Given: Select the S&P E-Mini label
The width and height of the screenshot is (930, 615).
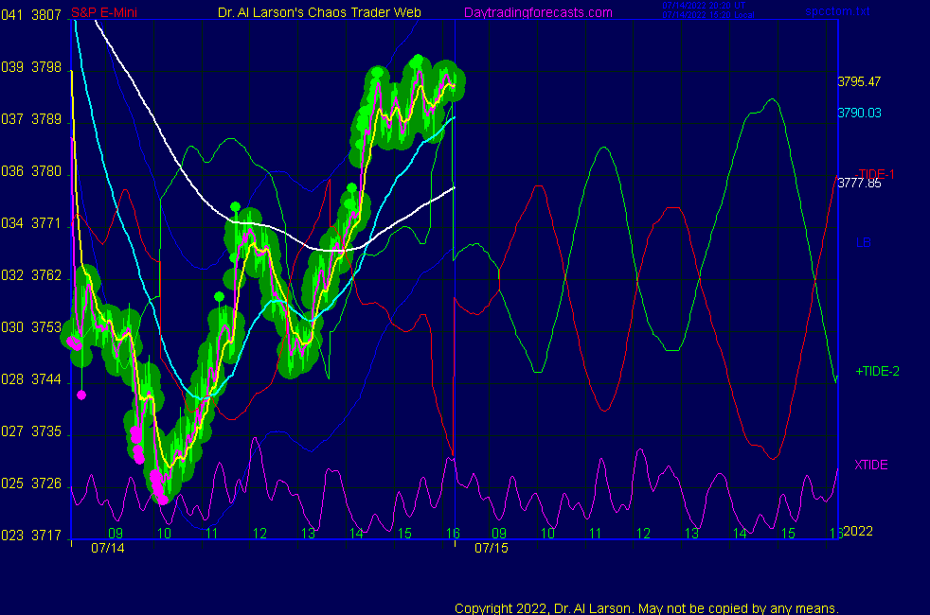Looking at the screenshot, I should (x=102, y=12).
